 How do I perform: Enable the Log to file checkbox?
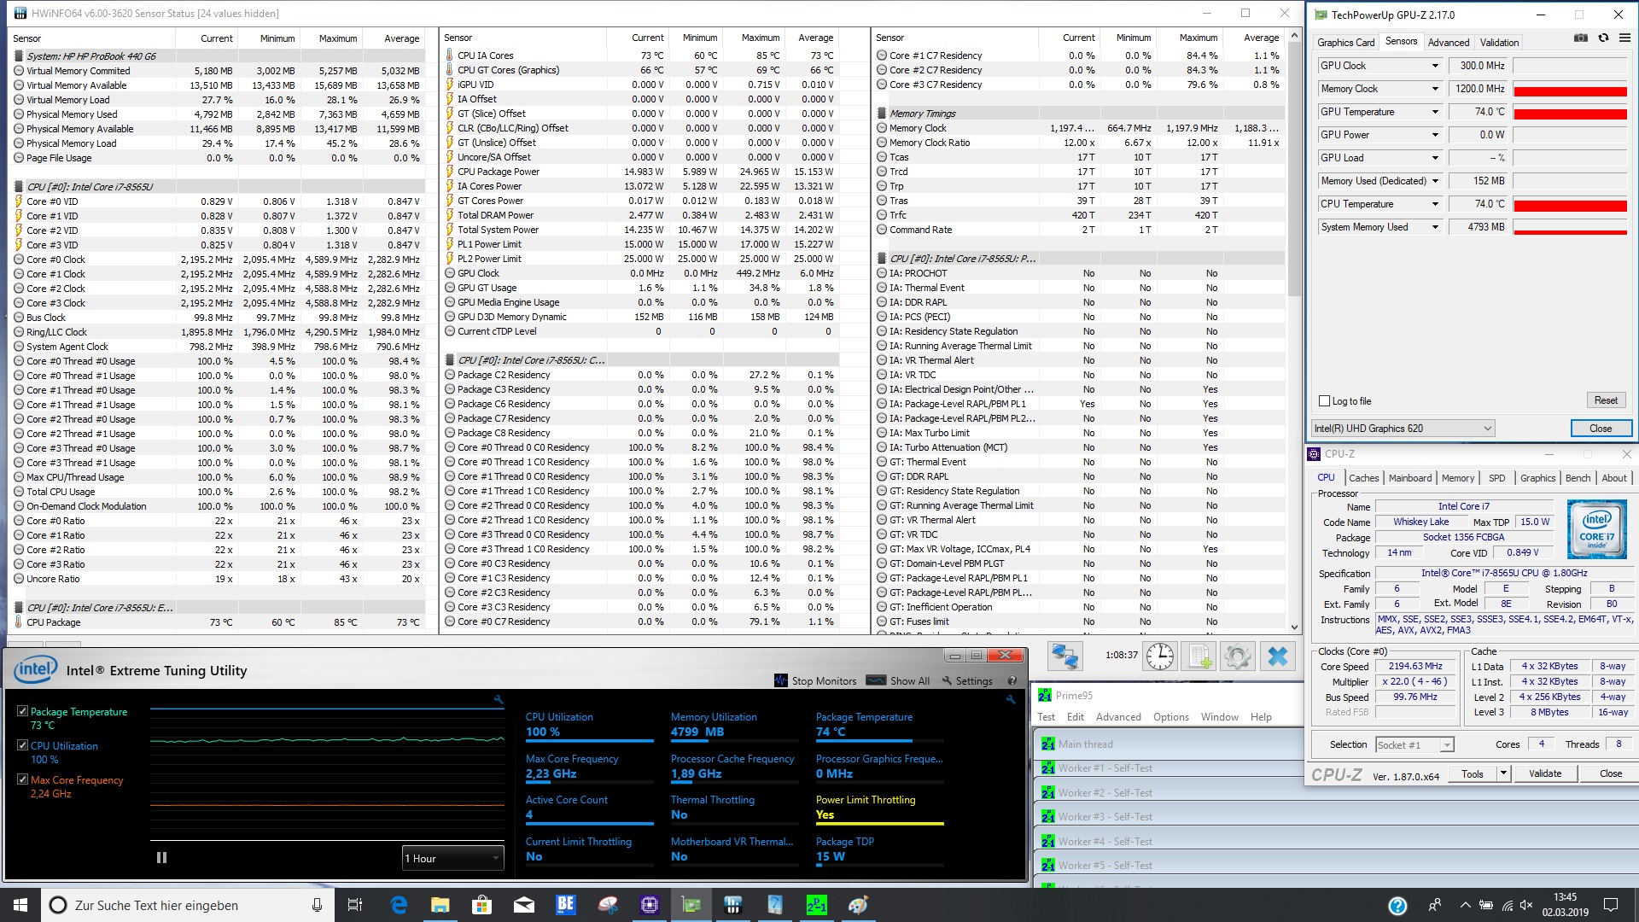[1325, 401]
